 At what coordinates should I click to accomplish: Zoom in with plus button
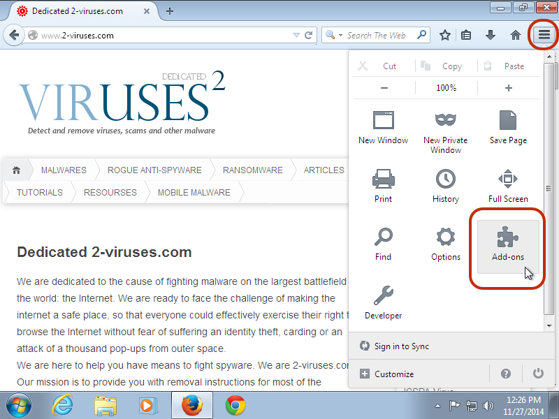pyautogui.click(x=509, y=88)
